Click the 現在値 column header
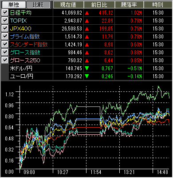173x178 pixels. [68, 5]
